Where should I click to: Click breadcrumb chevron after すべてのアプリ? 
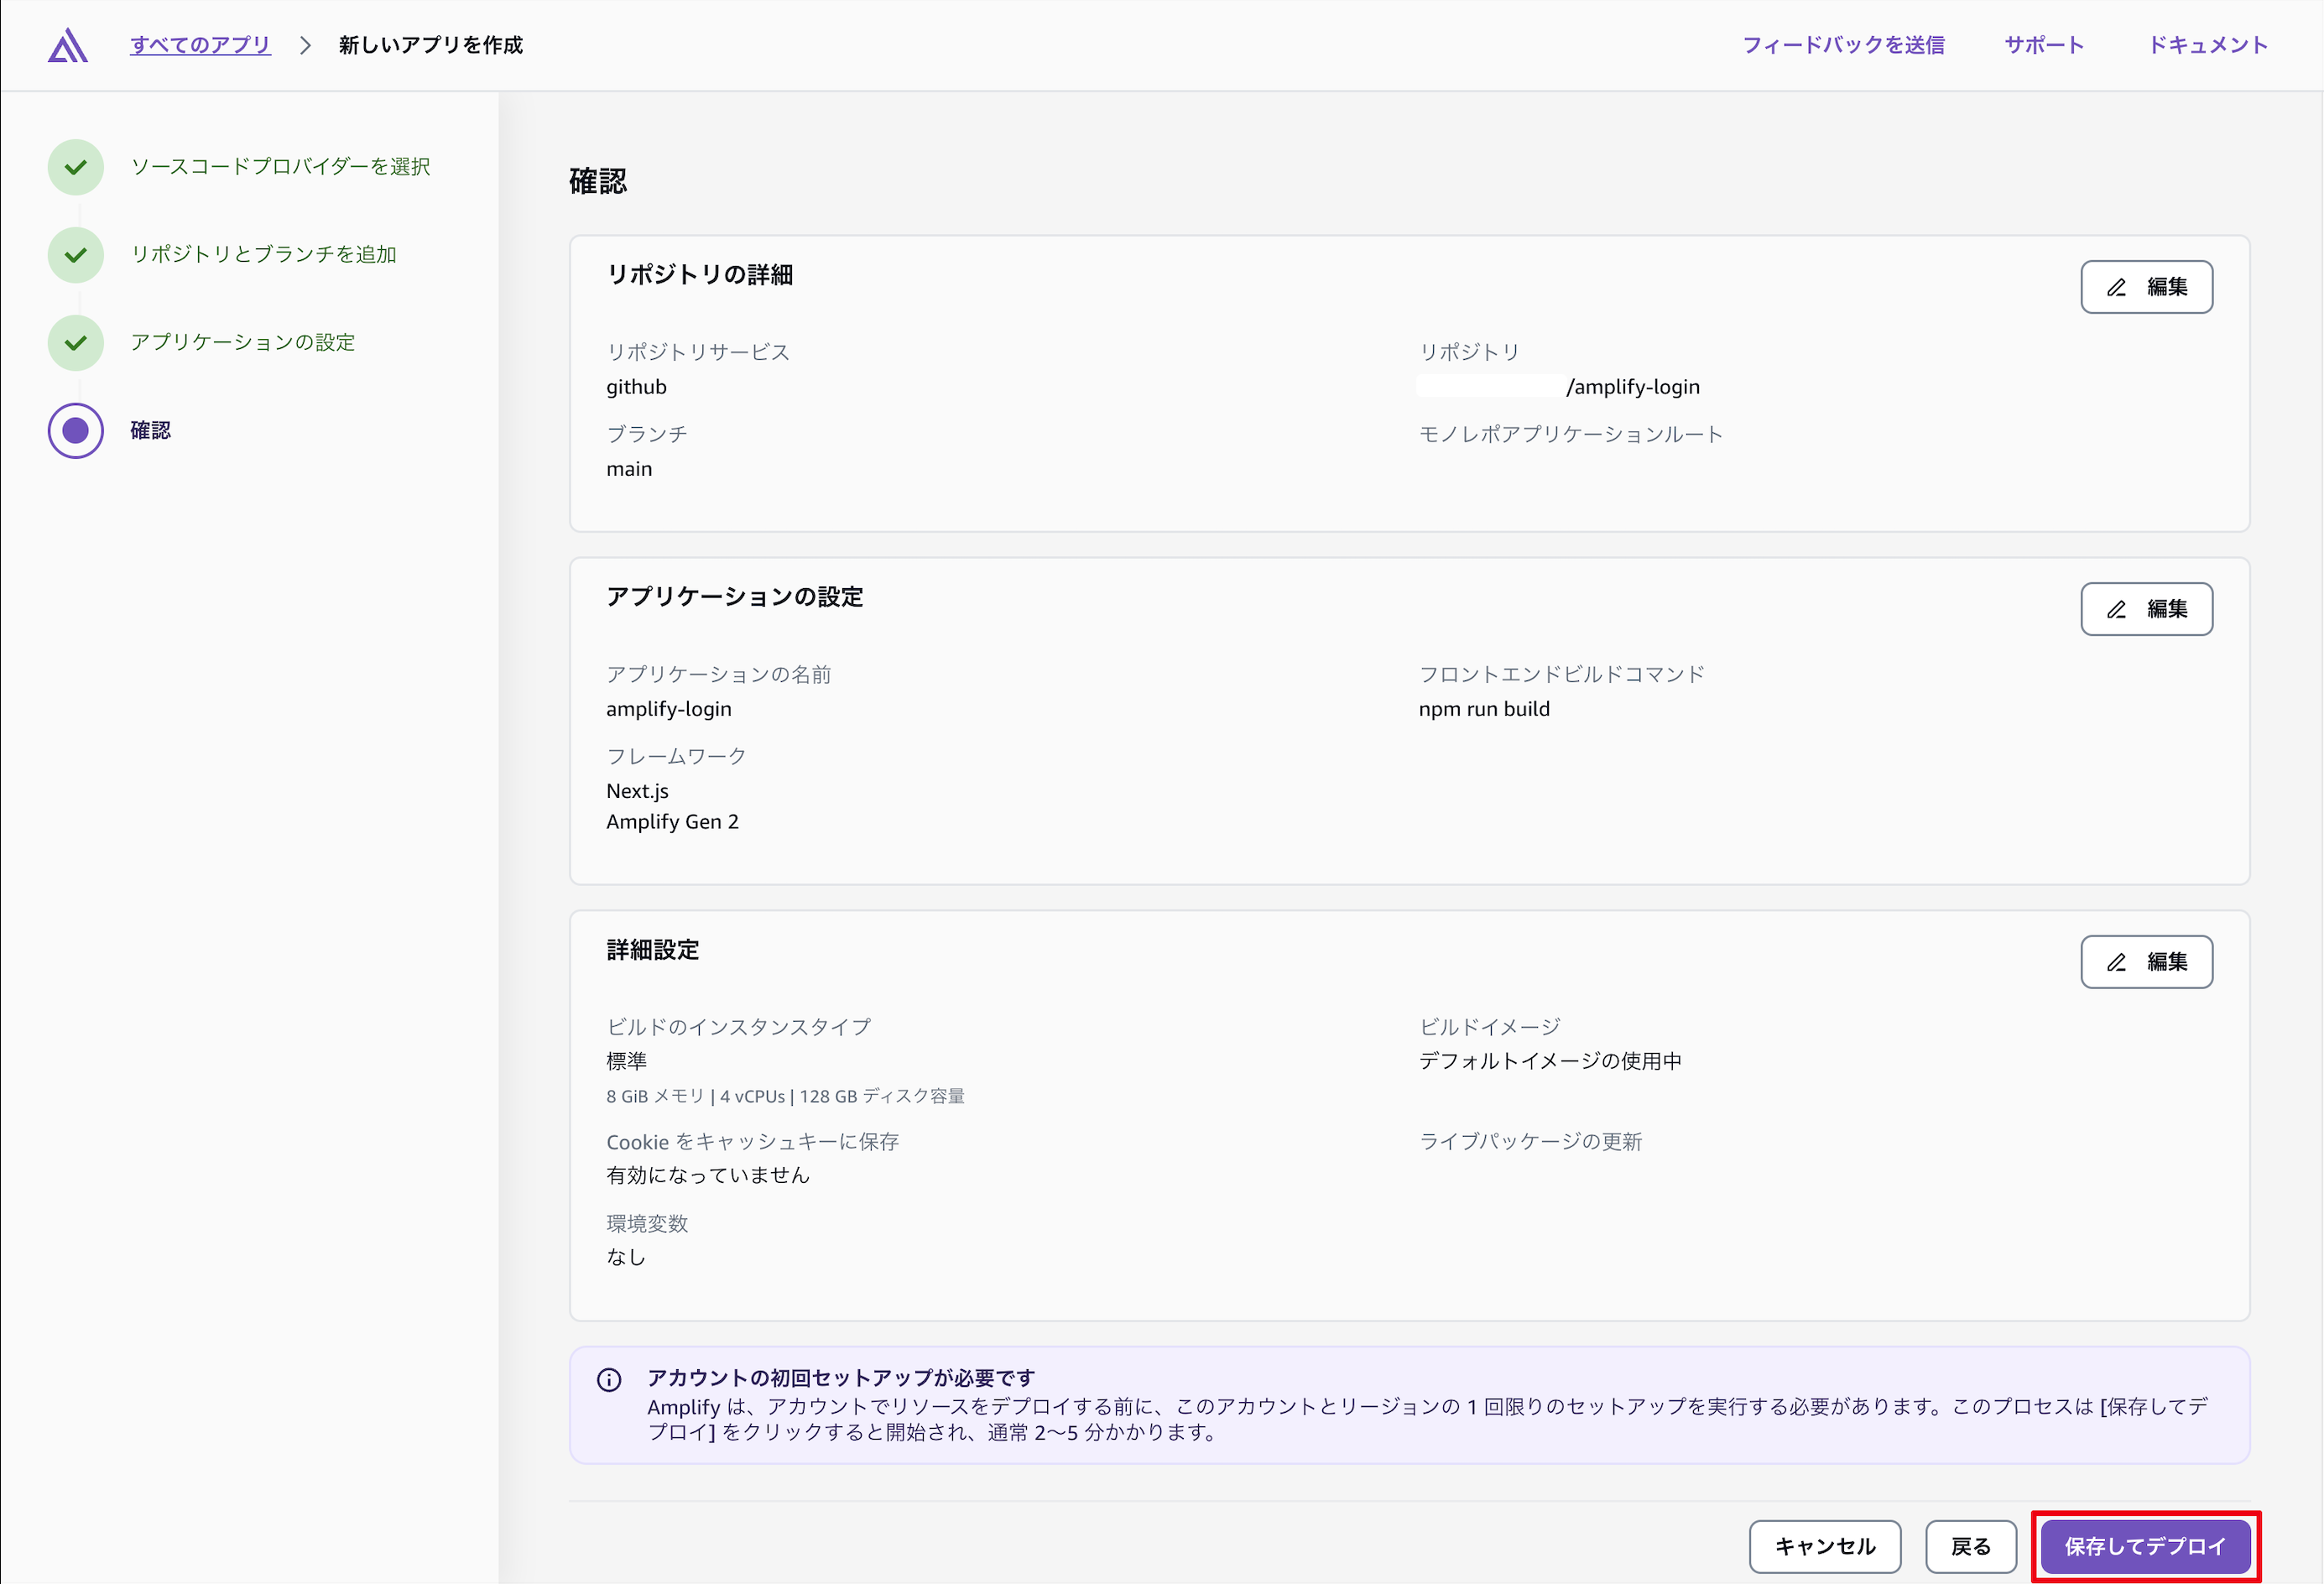(305, 46)
